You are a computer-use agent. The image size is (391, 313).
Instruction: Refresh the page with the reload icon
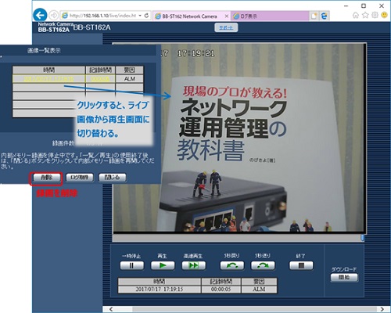tap(146, 16)
